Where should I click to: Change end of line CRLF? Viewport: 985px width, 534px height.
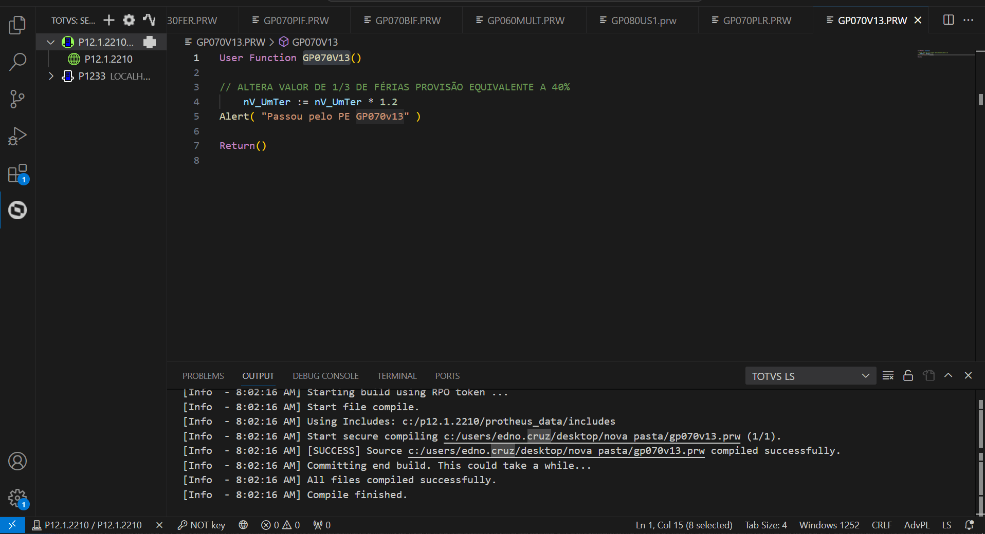[x=882, y=525]
